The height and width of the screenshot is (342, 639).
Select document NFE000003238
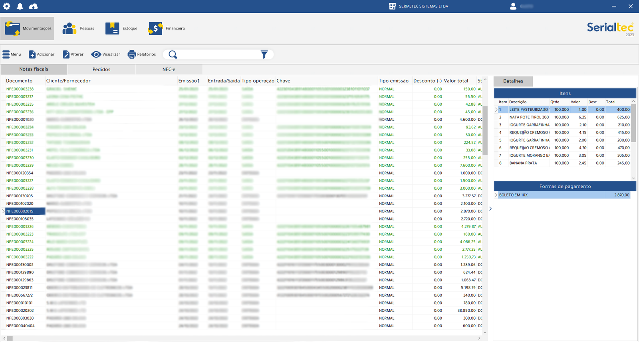pyautogui.click(x=20, y=89)
